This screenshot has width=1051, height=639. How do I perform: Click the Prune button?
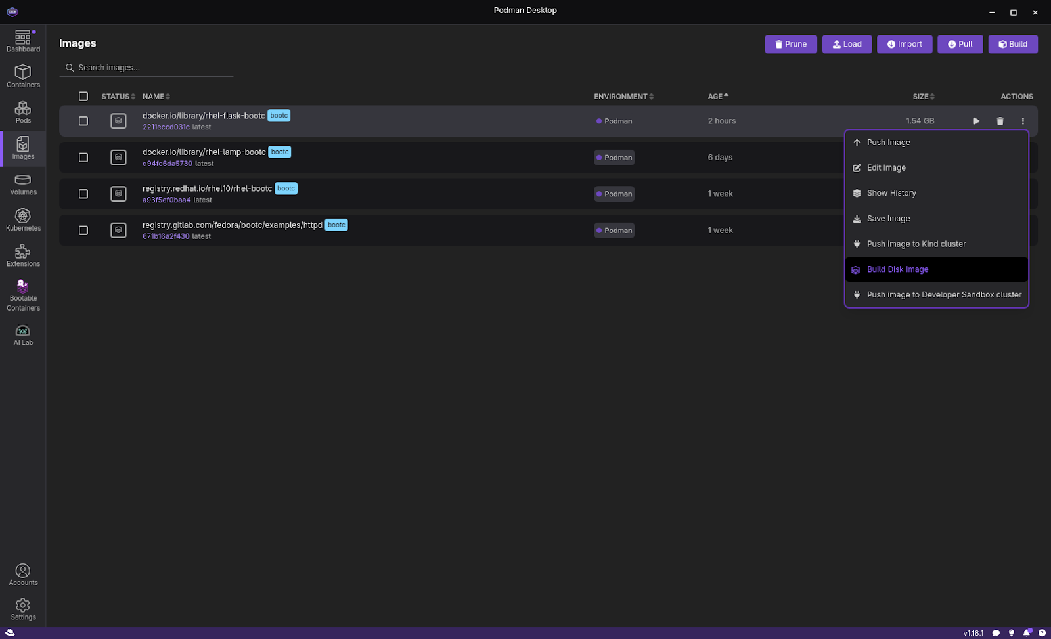click(x=791, y=44)
